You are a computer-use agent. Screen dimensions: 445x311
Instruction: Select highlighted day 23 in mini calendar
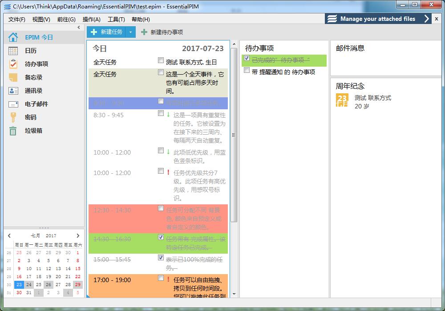pyautogui.click(x=19, y=284)
